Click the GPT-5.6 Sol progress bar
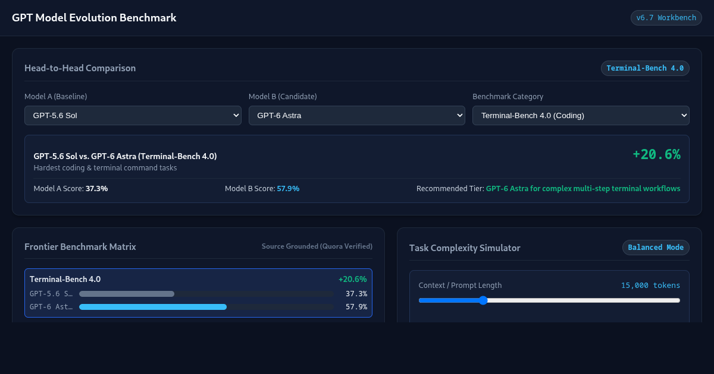Image resolution: width=714 pixels, height=374 pixels. click(206, 294)
